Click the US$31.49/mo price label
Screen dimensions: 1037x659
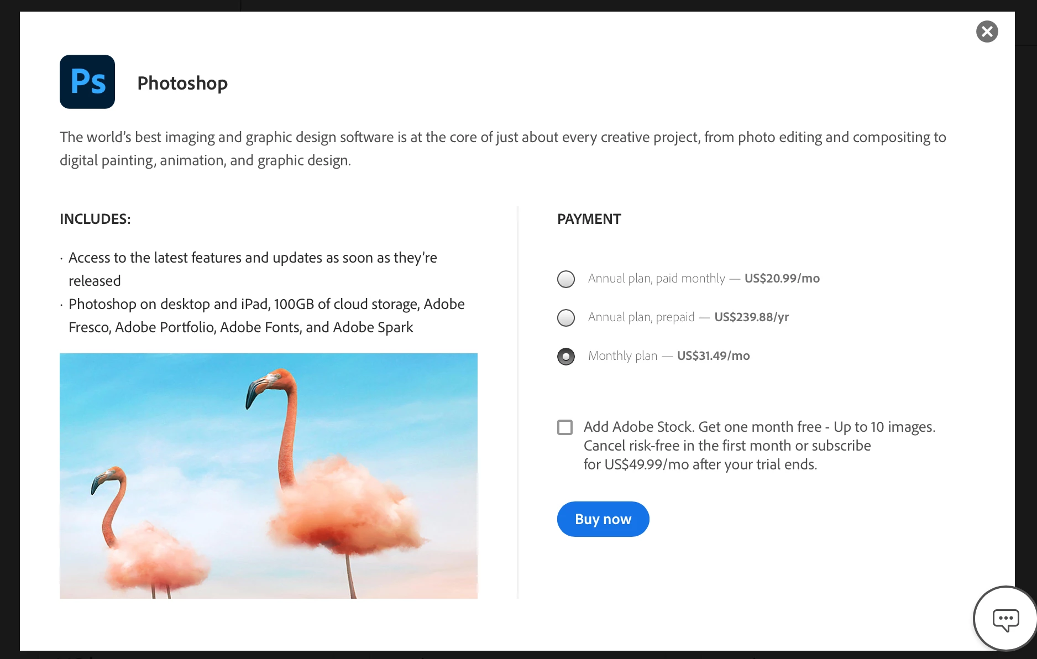click(x=714, y=356)
